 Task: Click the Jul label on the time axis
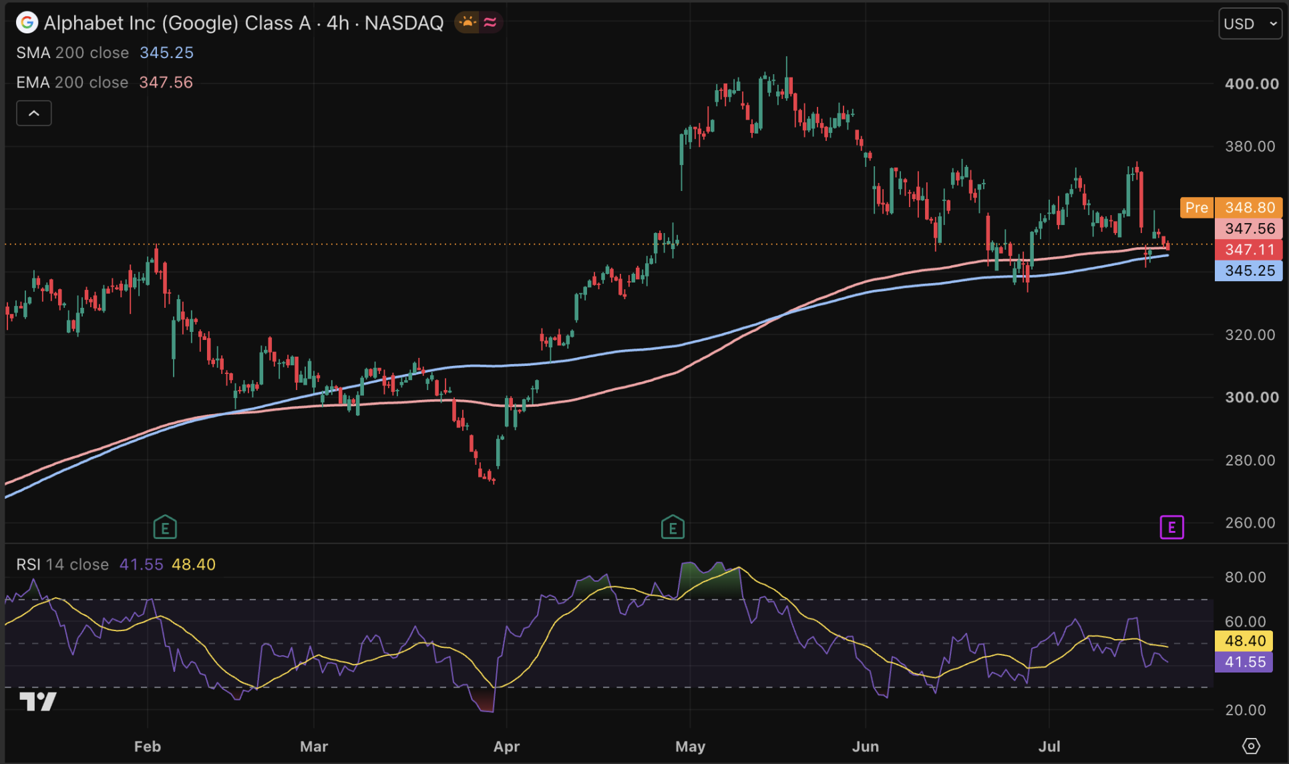(x=1049, y=747)
